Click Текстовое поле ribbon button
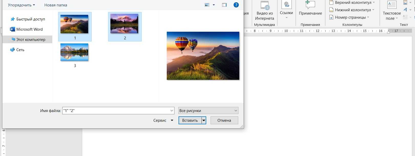This screenshot has width=415, height=156. tap(392, 11)
